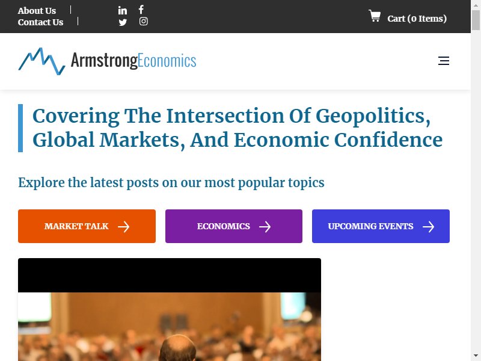Open the Instagram social icon
This screenshot has width=481, height=361.
(144, 21)
